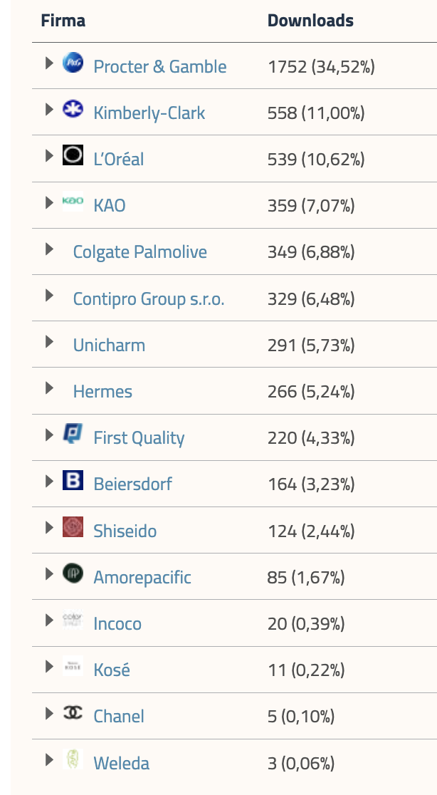Sort by the Downloads column header

pos(310,21)
